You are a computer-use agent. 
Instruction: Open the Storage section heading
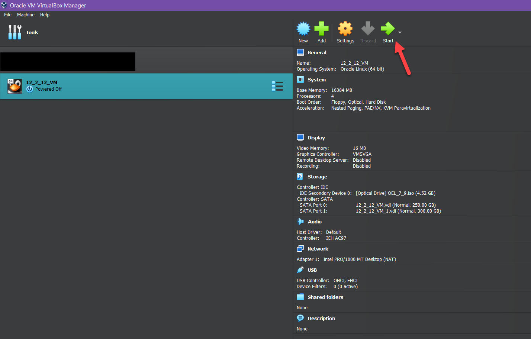click(x=317, y=177)
